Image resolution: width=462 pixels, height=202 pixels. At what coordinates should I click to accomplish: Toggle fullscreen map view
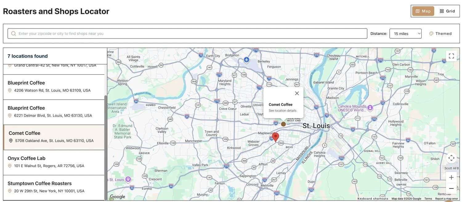[x=451, y=56]
